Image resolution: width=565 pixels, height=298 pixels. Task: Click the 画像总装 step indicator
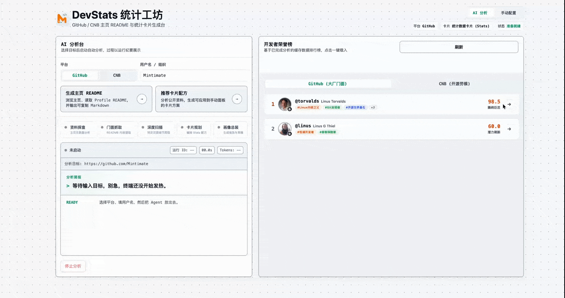231,130
